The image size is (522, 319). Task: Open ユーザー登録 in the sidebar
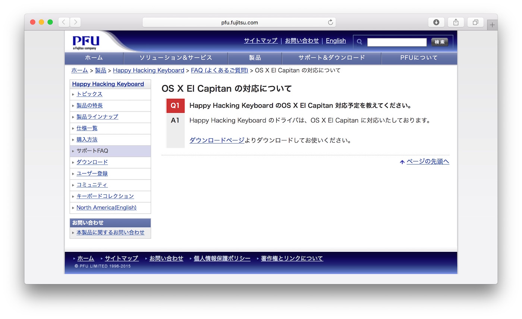click(x=92, y=173)
